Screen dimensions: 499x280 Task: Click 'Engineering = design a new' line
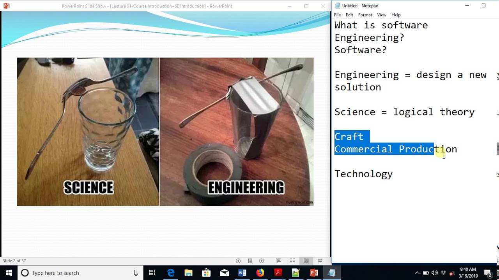pyautogui.click(x=410, y=75)
